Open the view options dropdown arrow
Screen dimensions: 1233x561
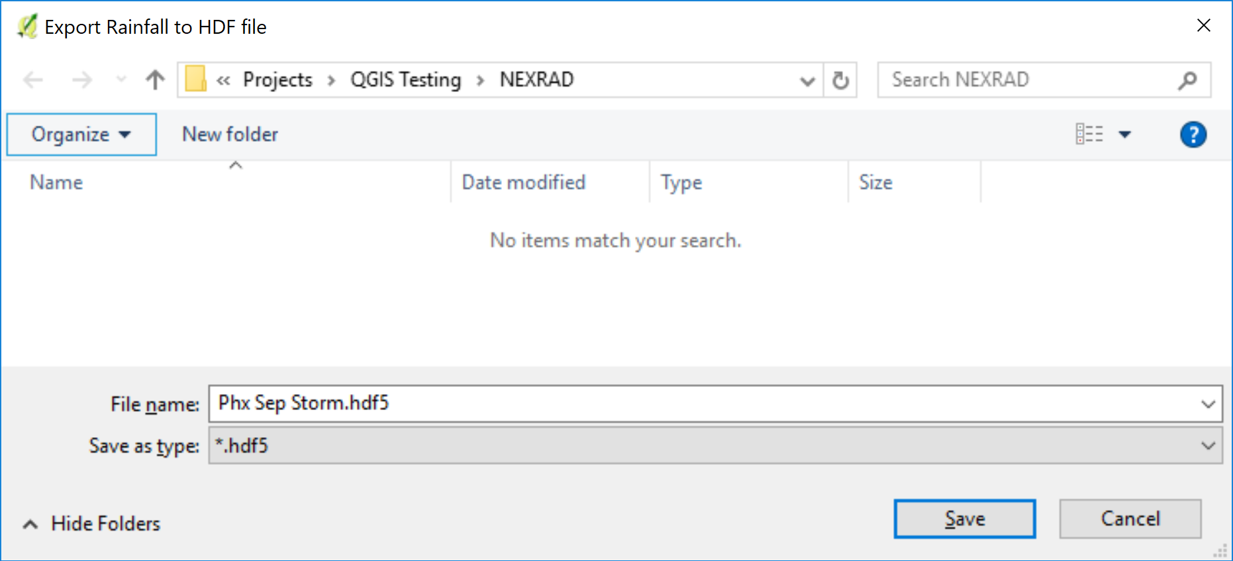(1124, 134)
